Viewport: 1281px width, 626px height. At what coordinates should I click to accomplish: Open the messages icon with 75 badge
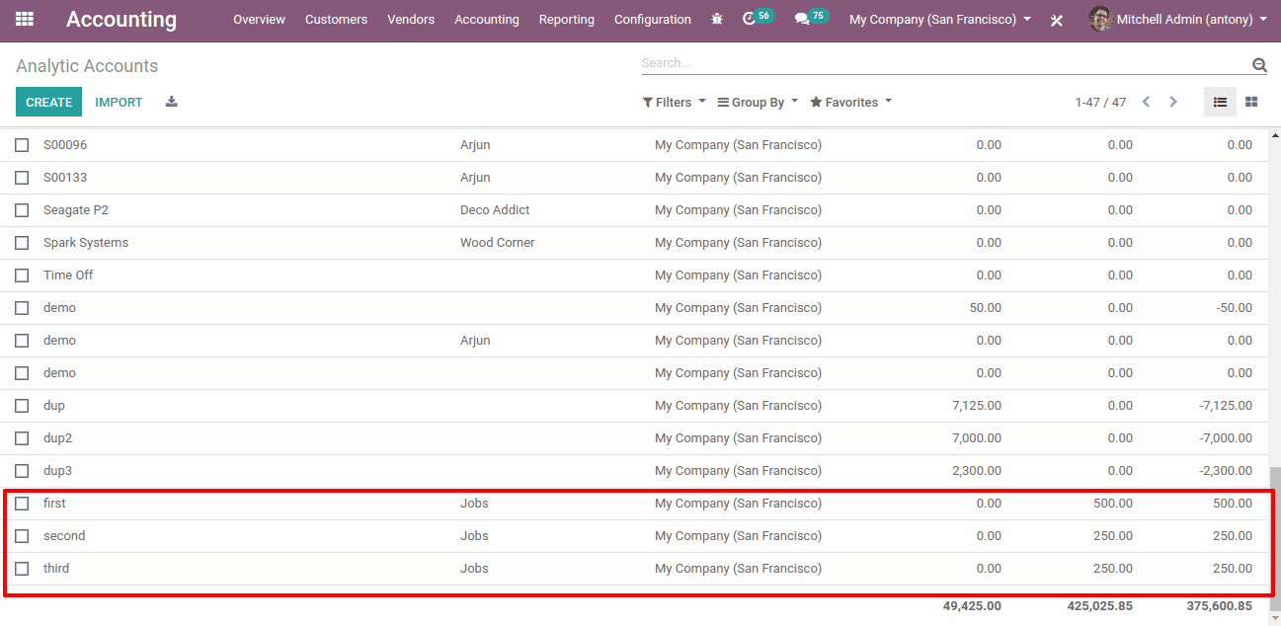coord(812,18)
